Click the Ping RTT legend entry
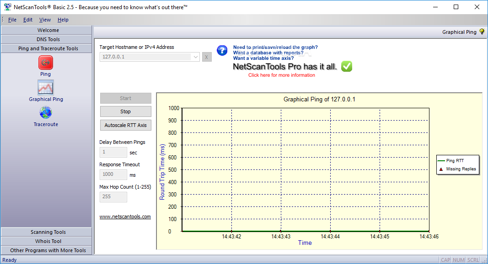This screenshot has height=264, width=488. [450, 161]
